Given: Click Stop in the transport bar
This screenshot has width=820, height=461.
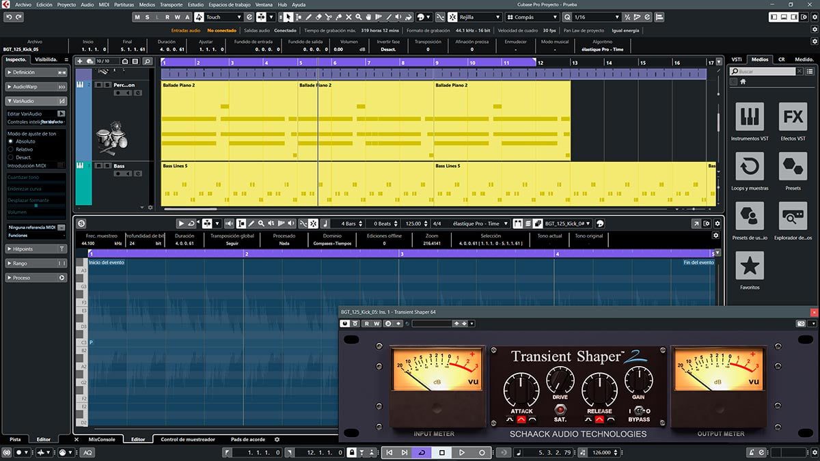Looking at the screenshot, I should (442, 452).
